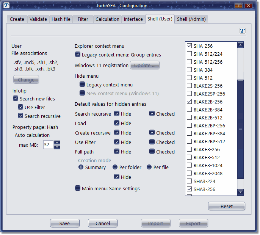Image resolution: width=260 pixels, height=235 pixels.
Task: Check BLAKE2B-512 in hash list
Action: point(189,117)
